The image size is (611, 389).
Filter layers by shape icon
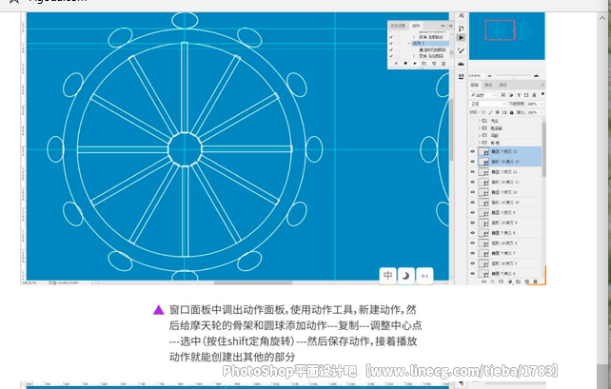click(526, 95)
